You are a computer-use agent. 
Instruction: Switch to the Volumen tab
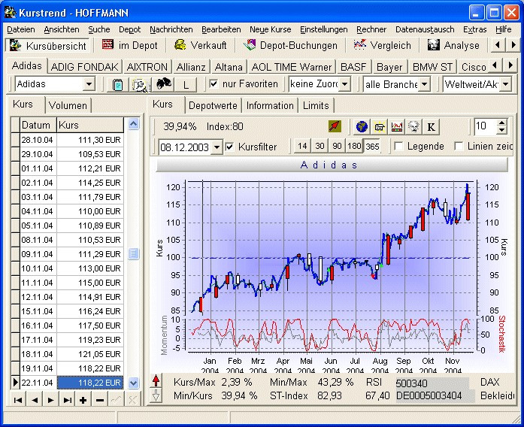(68, 105)
